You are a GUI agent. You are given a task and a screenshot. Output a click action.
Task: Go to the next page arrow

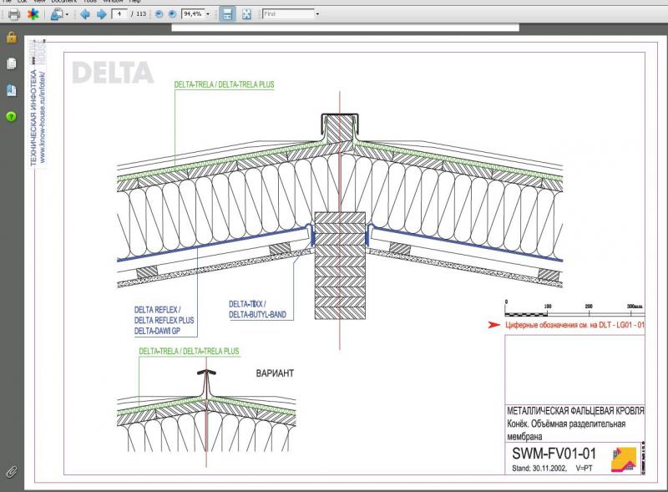[101, 14]
